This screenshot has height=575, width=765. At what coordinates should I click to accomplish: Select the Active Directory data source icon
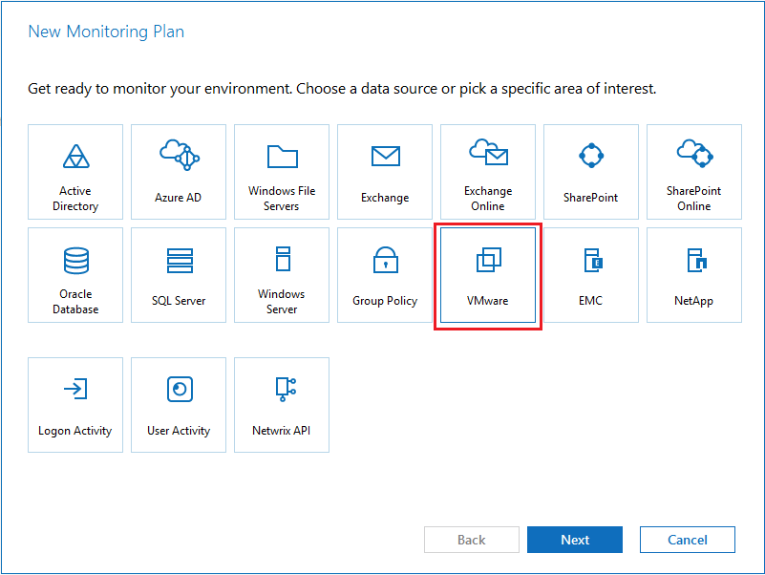point(76,157)
